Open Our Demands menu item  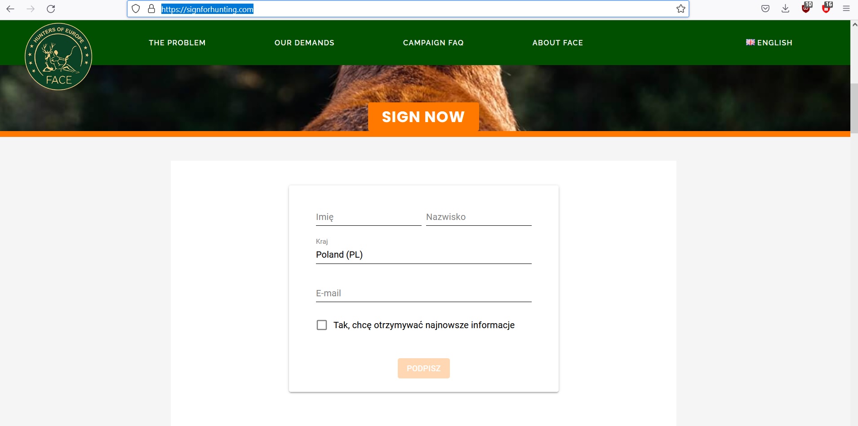[304, 43]
